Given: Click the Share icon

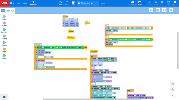Looking at the screenshot, I should coord(168,2).
